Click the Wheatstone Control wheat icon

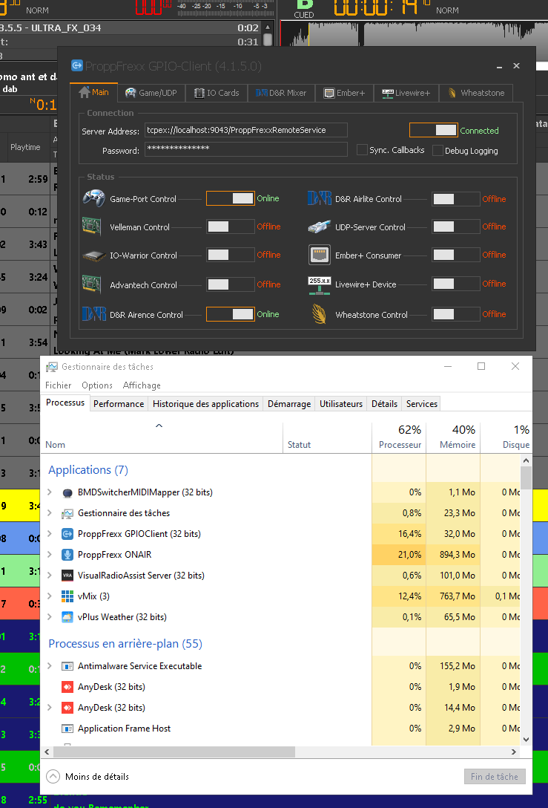[320, 314]
